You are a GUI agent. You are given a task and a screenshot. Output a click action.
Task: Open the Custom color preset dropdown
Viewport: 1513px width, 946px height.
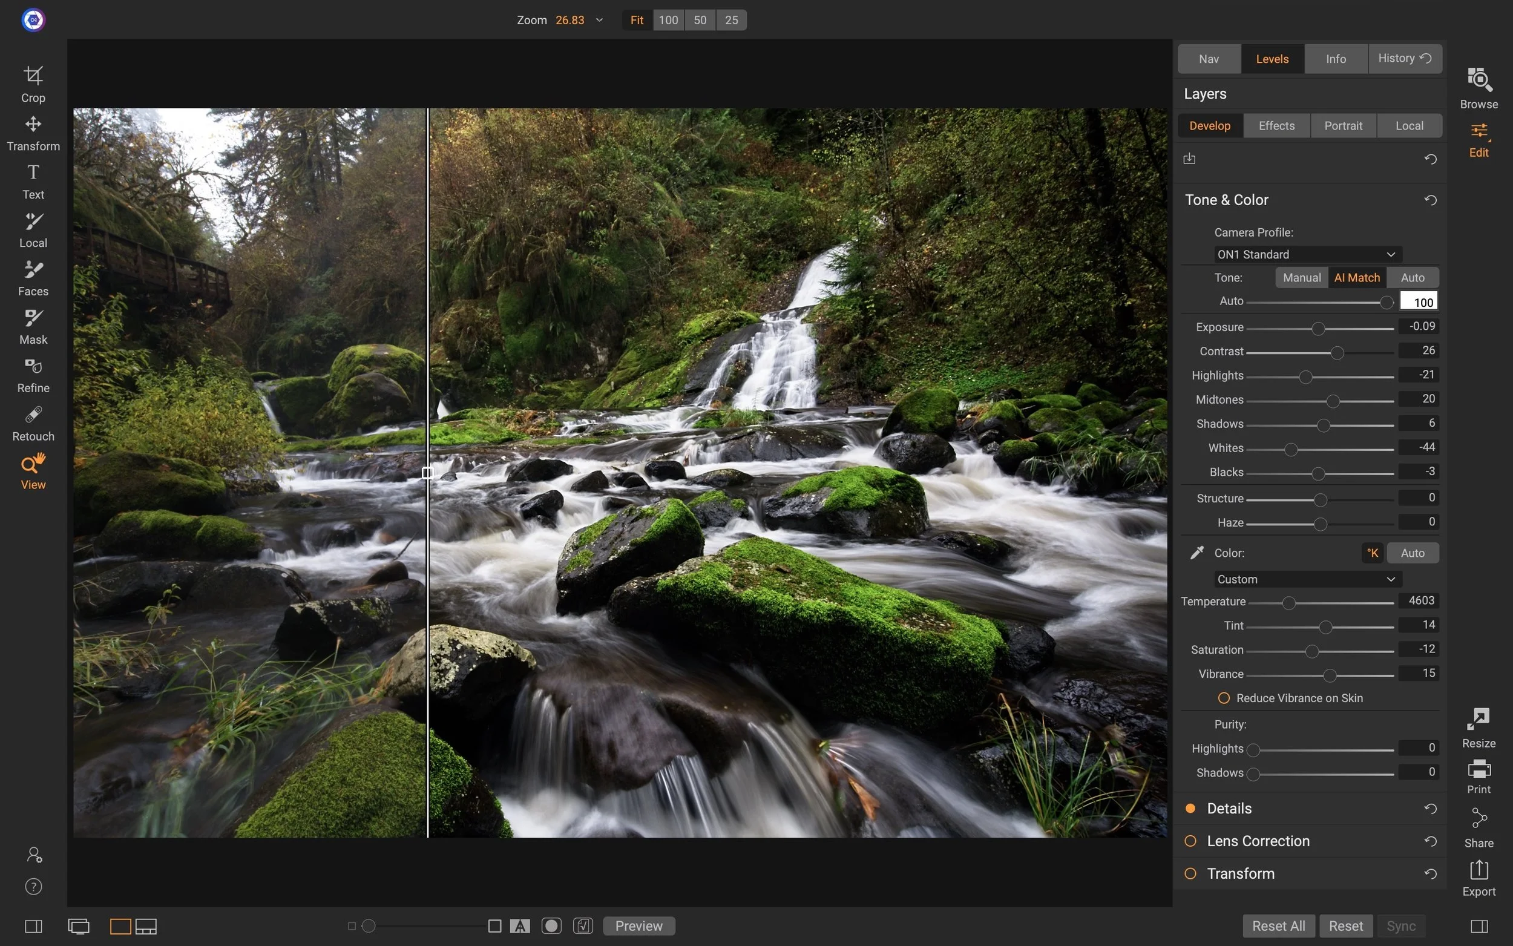click(x=1307, y=579)
